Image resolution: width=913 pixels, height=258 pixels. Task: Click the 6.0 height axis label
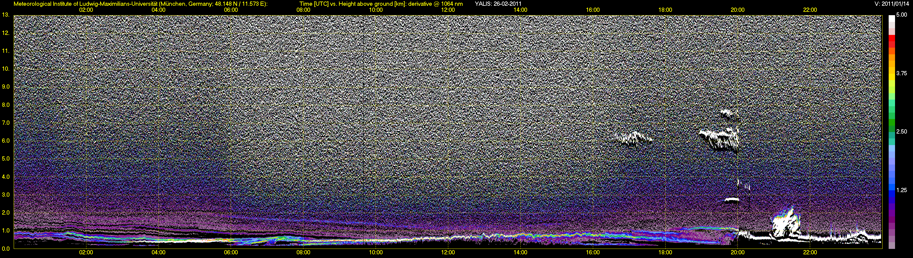tap(6, 141)
